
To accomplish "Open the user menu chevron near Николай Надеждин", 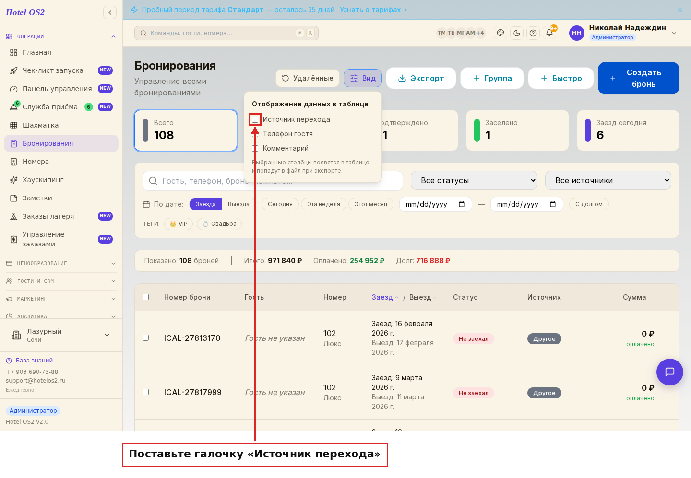I will point(674,33).
